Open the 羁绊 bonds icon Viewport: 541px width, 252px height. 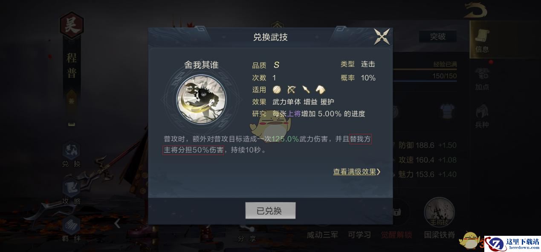(72, 229)
